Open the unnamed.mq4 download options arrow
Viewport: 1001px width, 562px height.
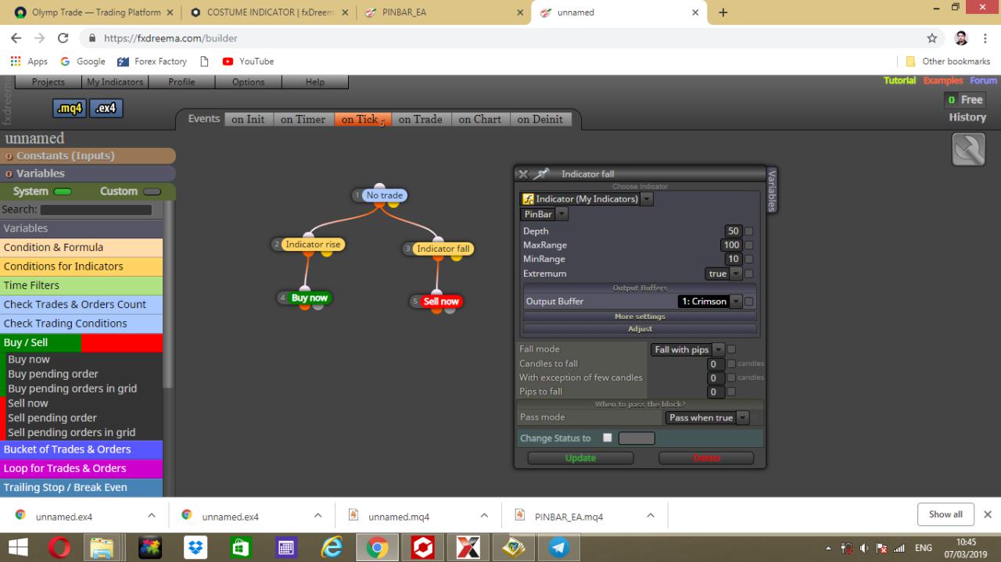[484, 516]
